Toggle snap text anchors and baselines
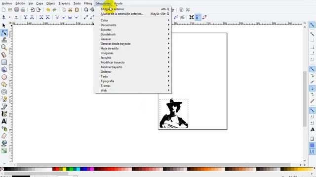Viewport: 316px width, 177px height. click(312, 129)
